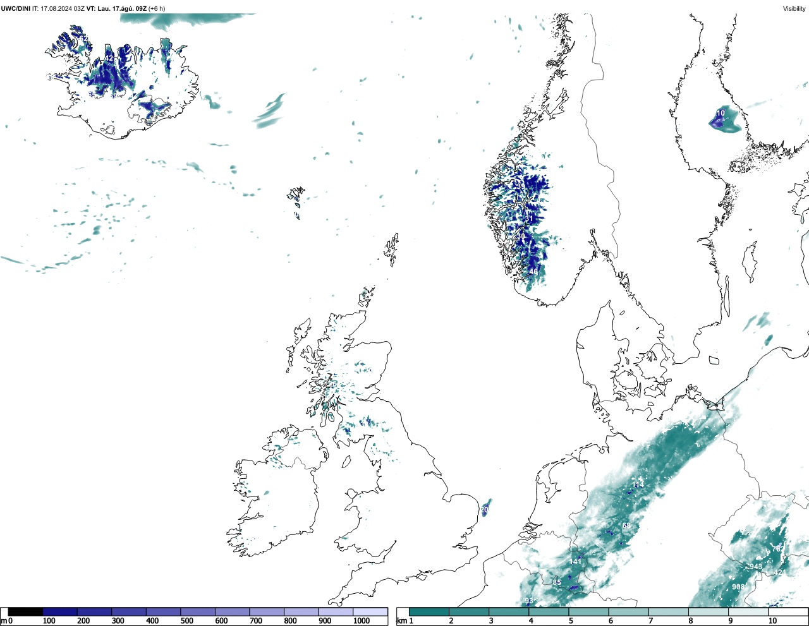Click the "500" tick on the metre legend

[186, 621]
